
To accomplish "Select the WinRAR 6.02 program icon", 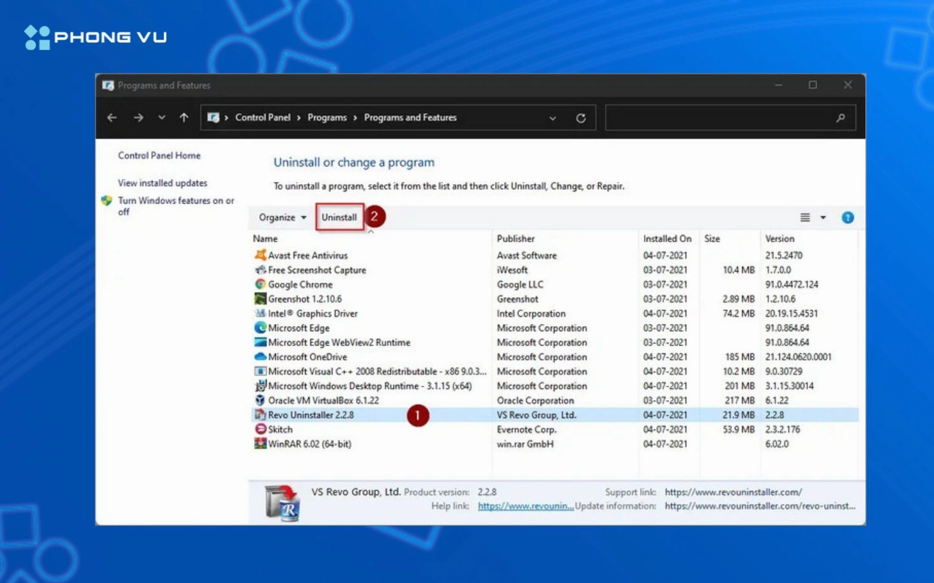I will [x=260, y=444].
